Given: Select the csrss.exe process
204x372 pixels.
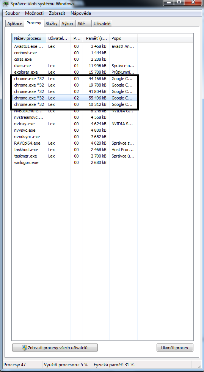Looking at the screenshot, I should pos(75,59).
